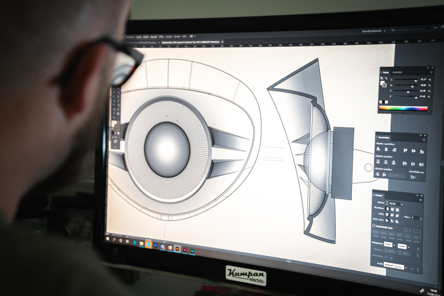Select the round cap Abschluss option
Screen dimensions: 444x296
[392, 210]
